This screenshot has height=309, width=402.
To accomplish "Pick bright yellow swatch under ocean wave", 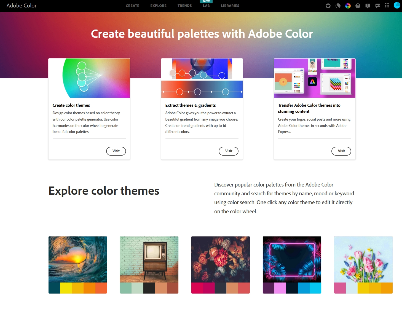I will 66,288.
